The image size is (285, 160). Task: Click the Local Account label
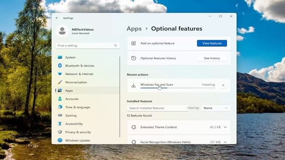point(81,33)
